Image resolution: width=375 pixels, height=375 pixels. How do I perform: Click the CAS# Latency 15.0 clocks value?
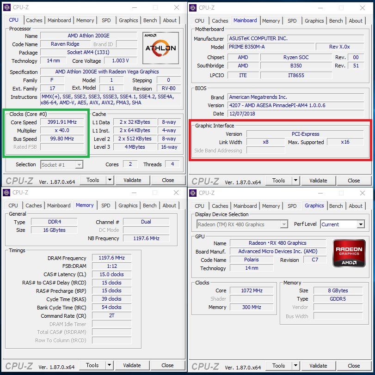(111, 274)
